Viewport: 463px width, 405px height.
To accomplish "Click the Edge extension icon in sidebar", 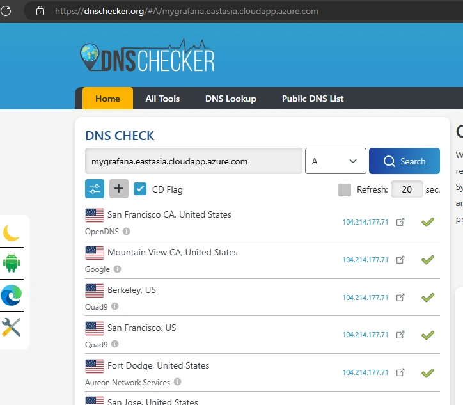I will pos(12,295).
